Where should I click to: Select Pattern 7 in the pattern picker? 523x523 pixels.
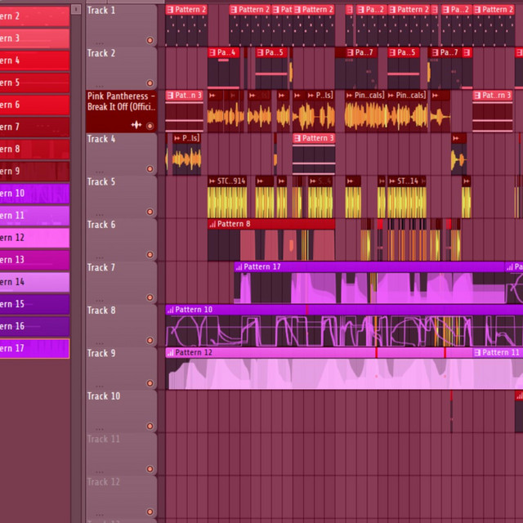coord(34,127)
